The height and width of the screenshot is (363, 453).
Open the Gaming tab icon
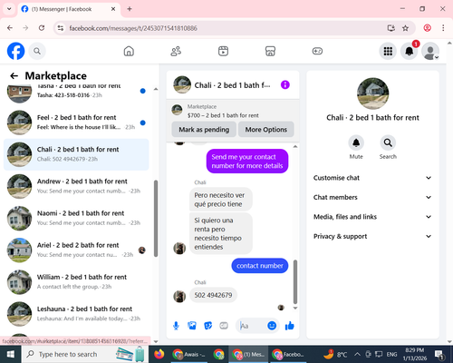pos(317,51)
